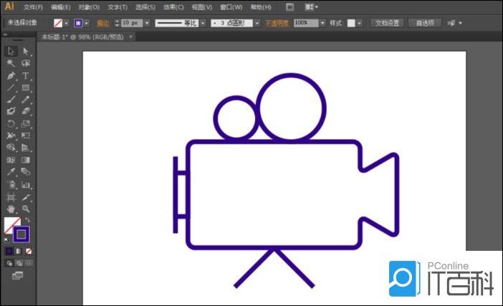Swap fill and stroke colors arrow
Screen dimensions: 503x306
pyautogui.click(x=28, y=220)
